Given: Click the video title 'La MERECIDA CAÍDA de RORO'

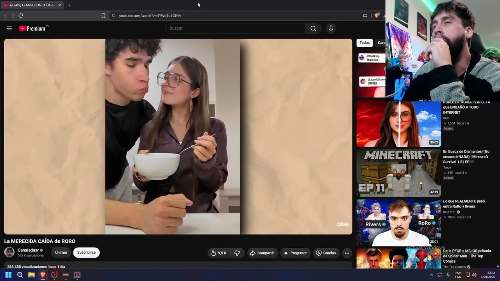Looking at the screenshot, I should [x=40, y=241].
